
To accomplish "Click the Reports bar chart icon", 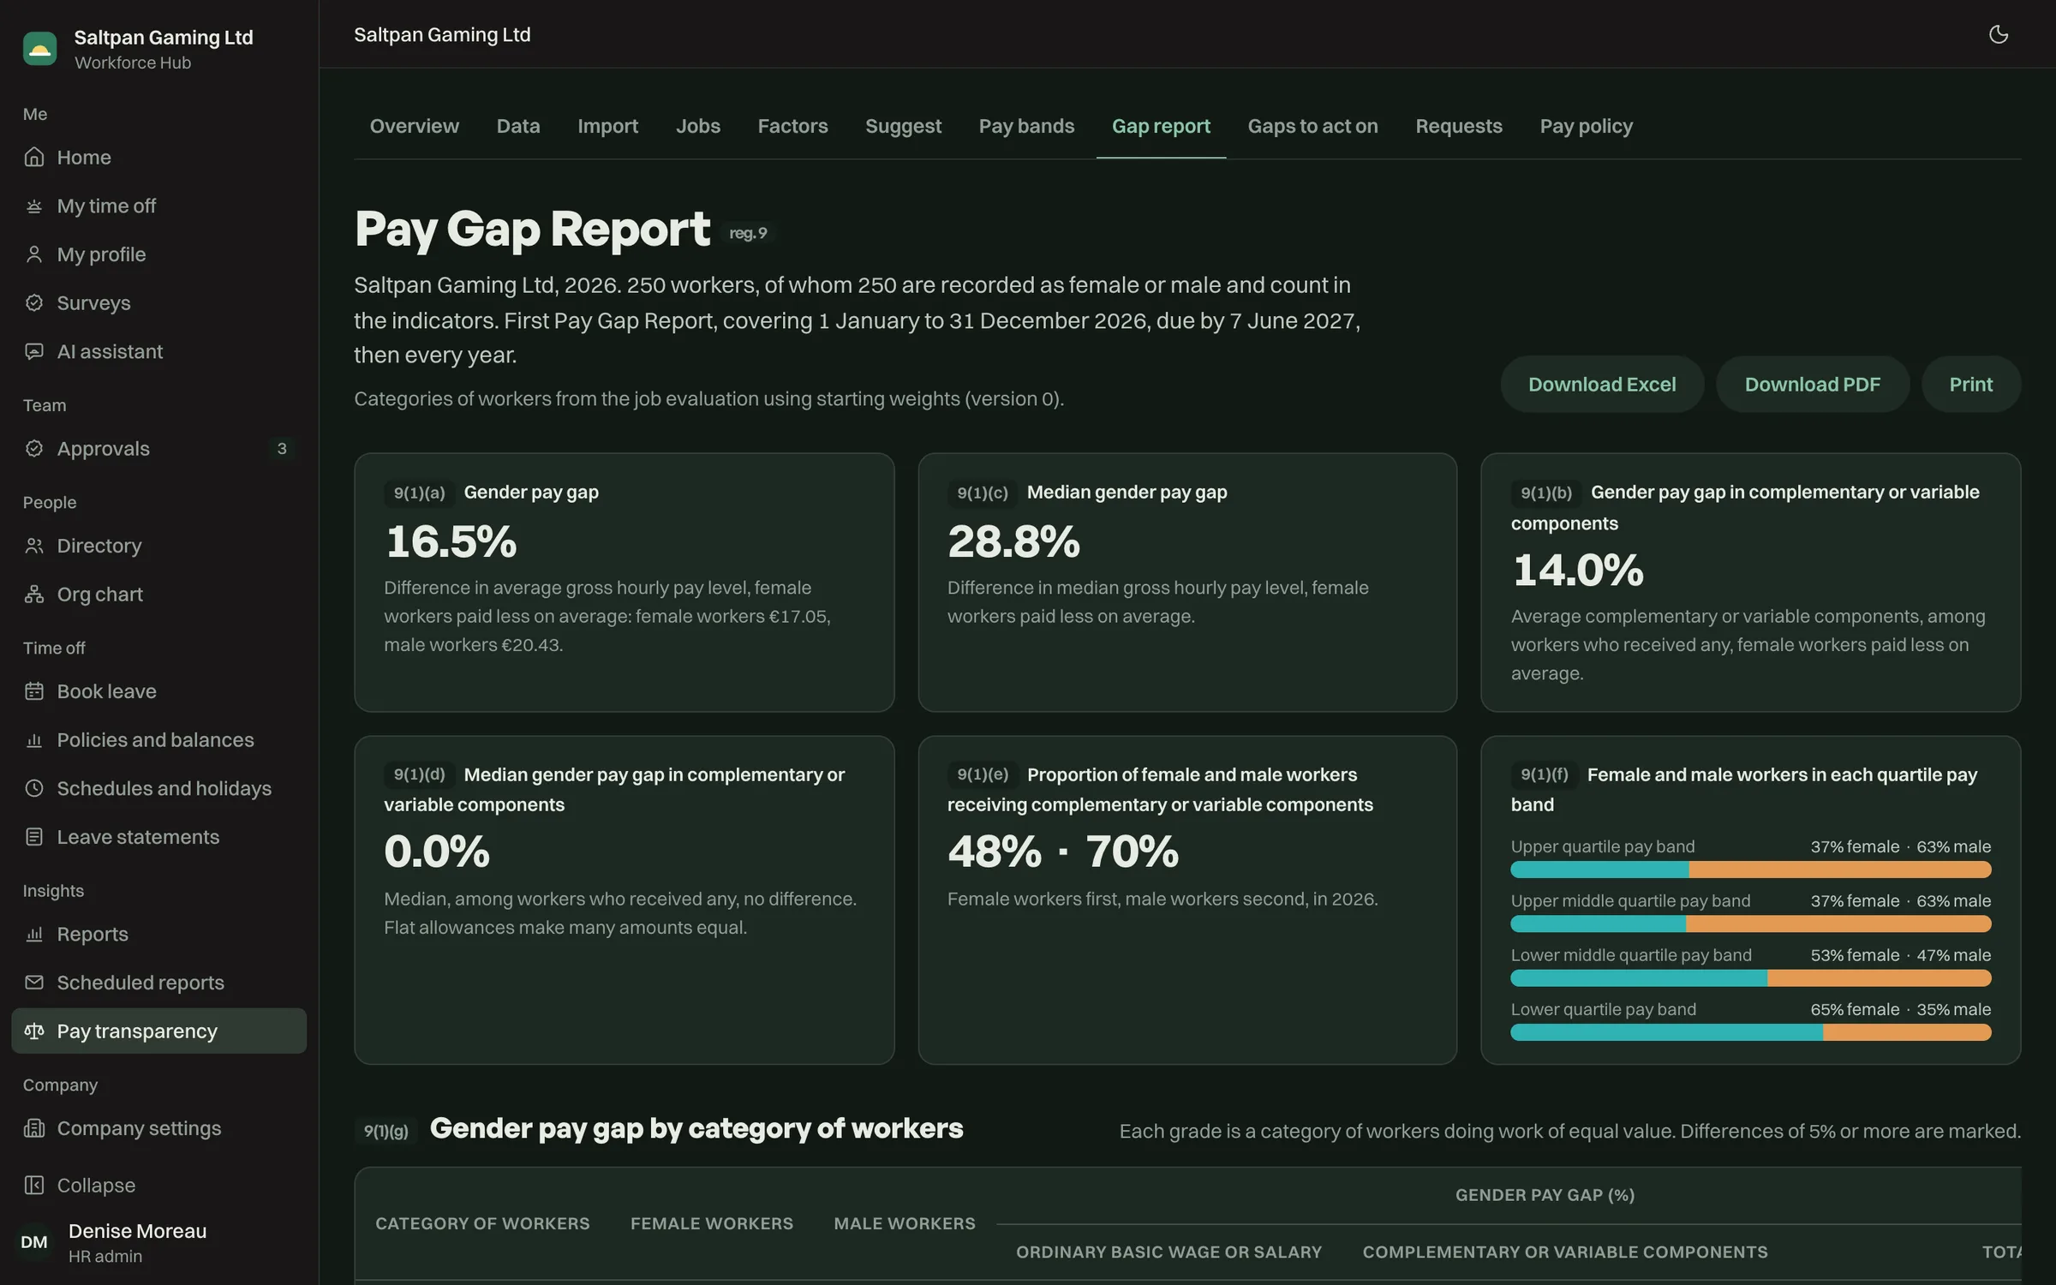I will coord(34,934).
